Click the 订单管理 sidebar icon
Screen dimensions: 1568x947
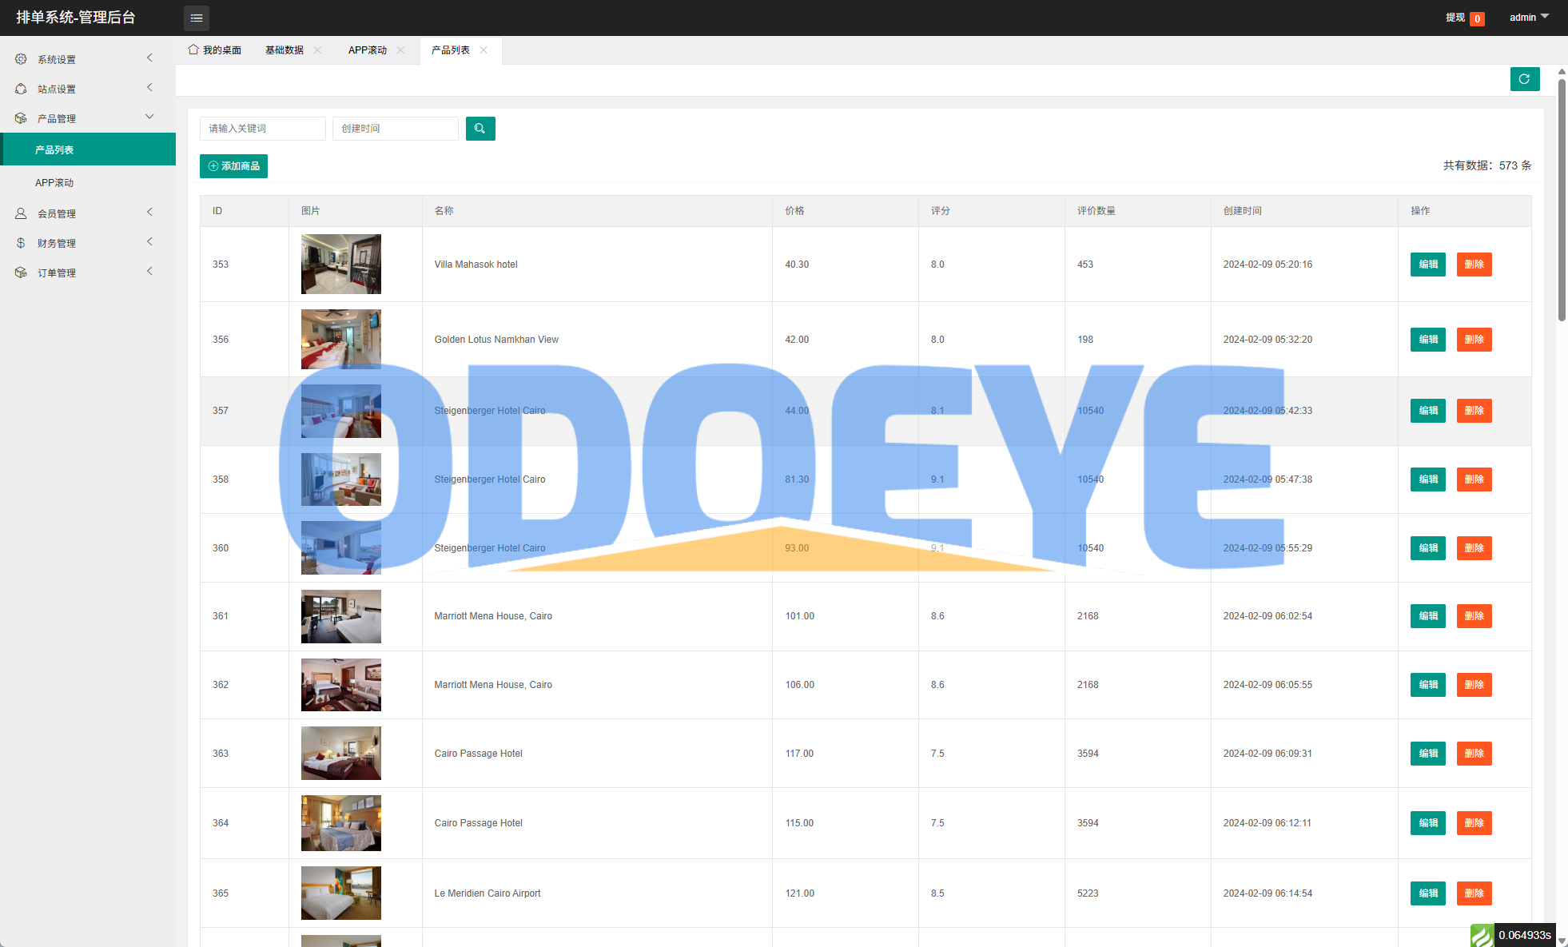pyautogui.click(x=21, y=273)
